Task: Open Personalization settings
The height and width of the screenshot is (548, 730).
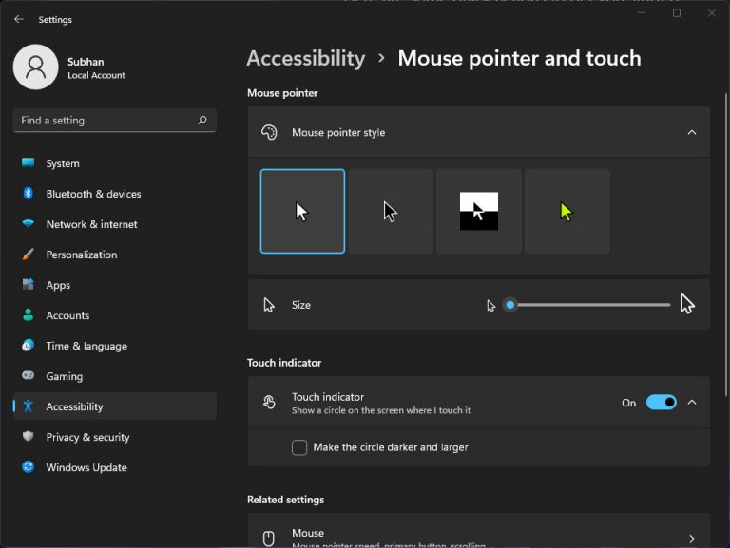Action: 114,255
